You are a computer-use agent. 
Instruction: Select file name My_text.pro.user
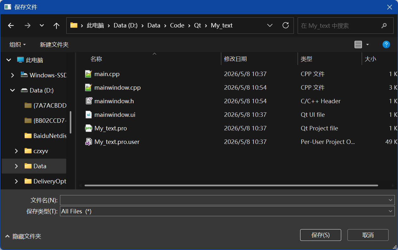tap(117, 142)
